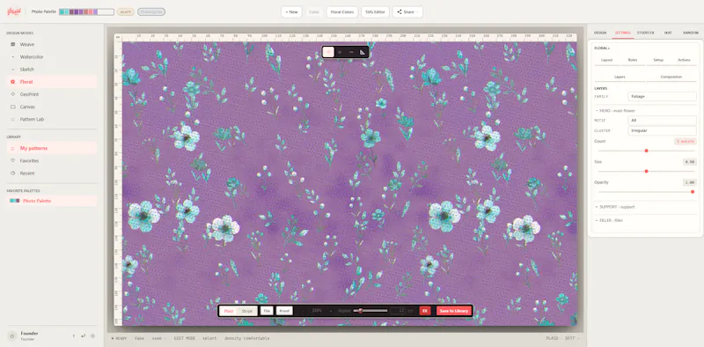Click Save to Library
704x347 pixels.
[454, 311]
